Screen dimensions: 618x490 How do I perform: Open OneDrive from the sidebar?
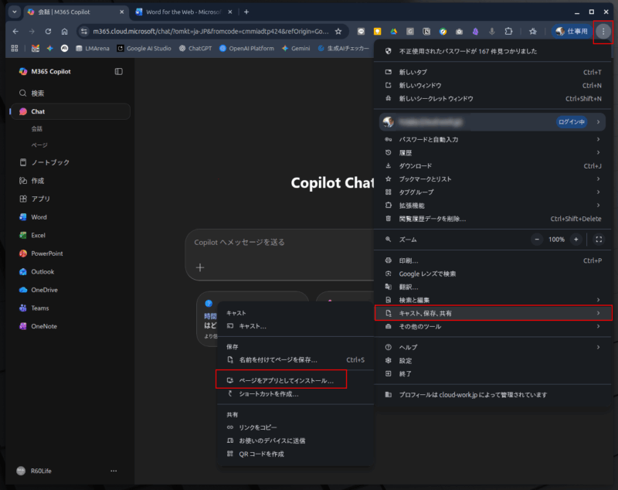coord(44,290)
